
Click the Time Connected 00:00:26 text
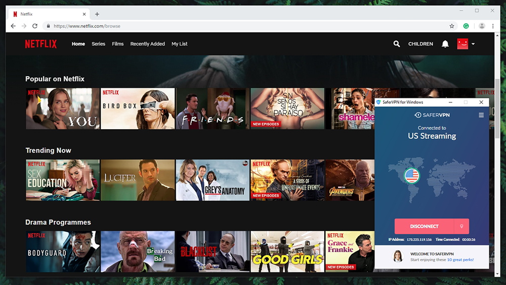click(455, 240)
